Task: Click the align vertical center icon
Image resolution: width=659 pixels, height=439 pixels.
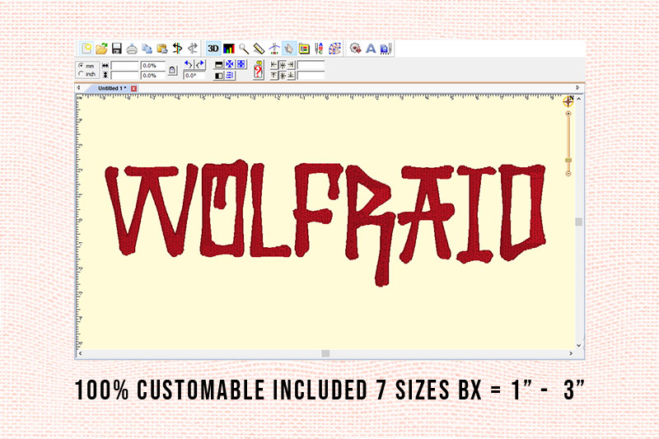Action: 283,76
